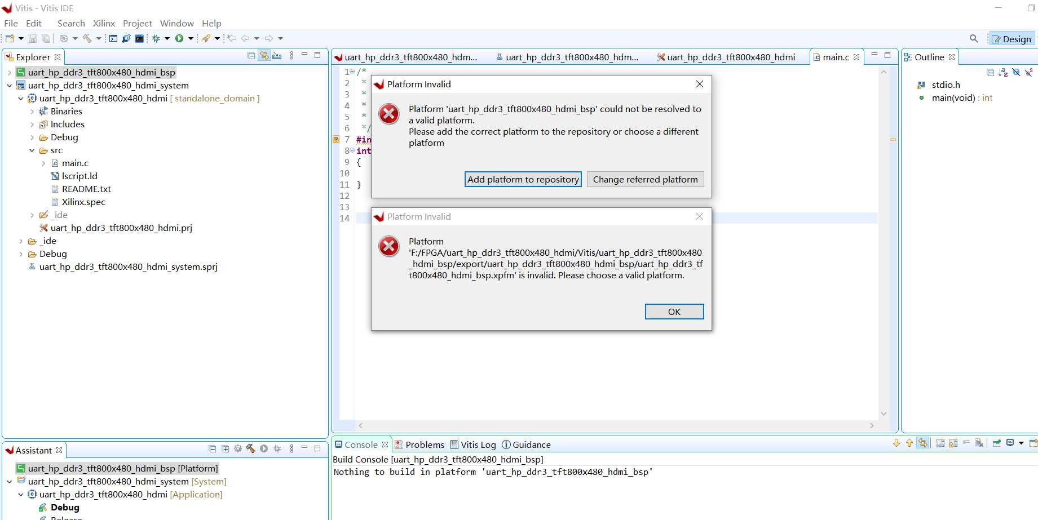Switch to the Vitis Log tab
The height and width of the screenshot is (520, 1038).
473,445
